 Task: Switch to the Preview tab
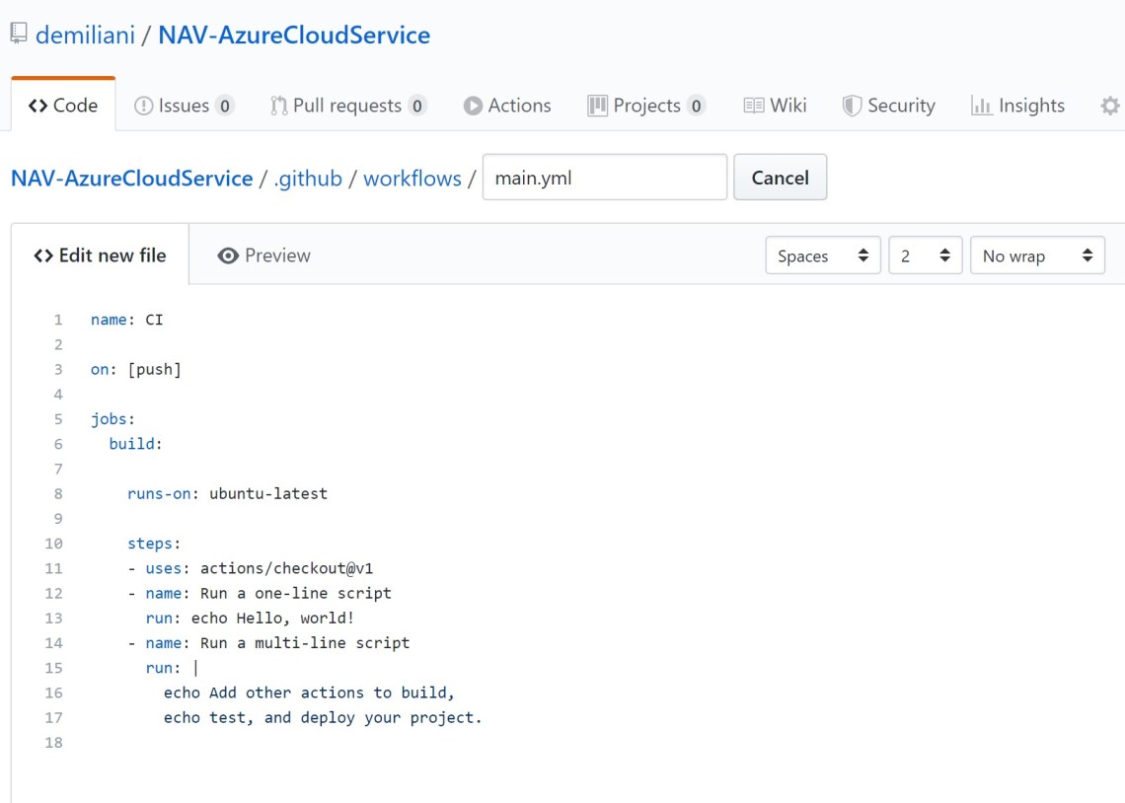tap(262, 255)
